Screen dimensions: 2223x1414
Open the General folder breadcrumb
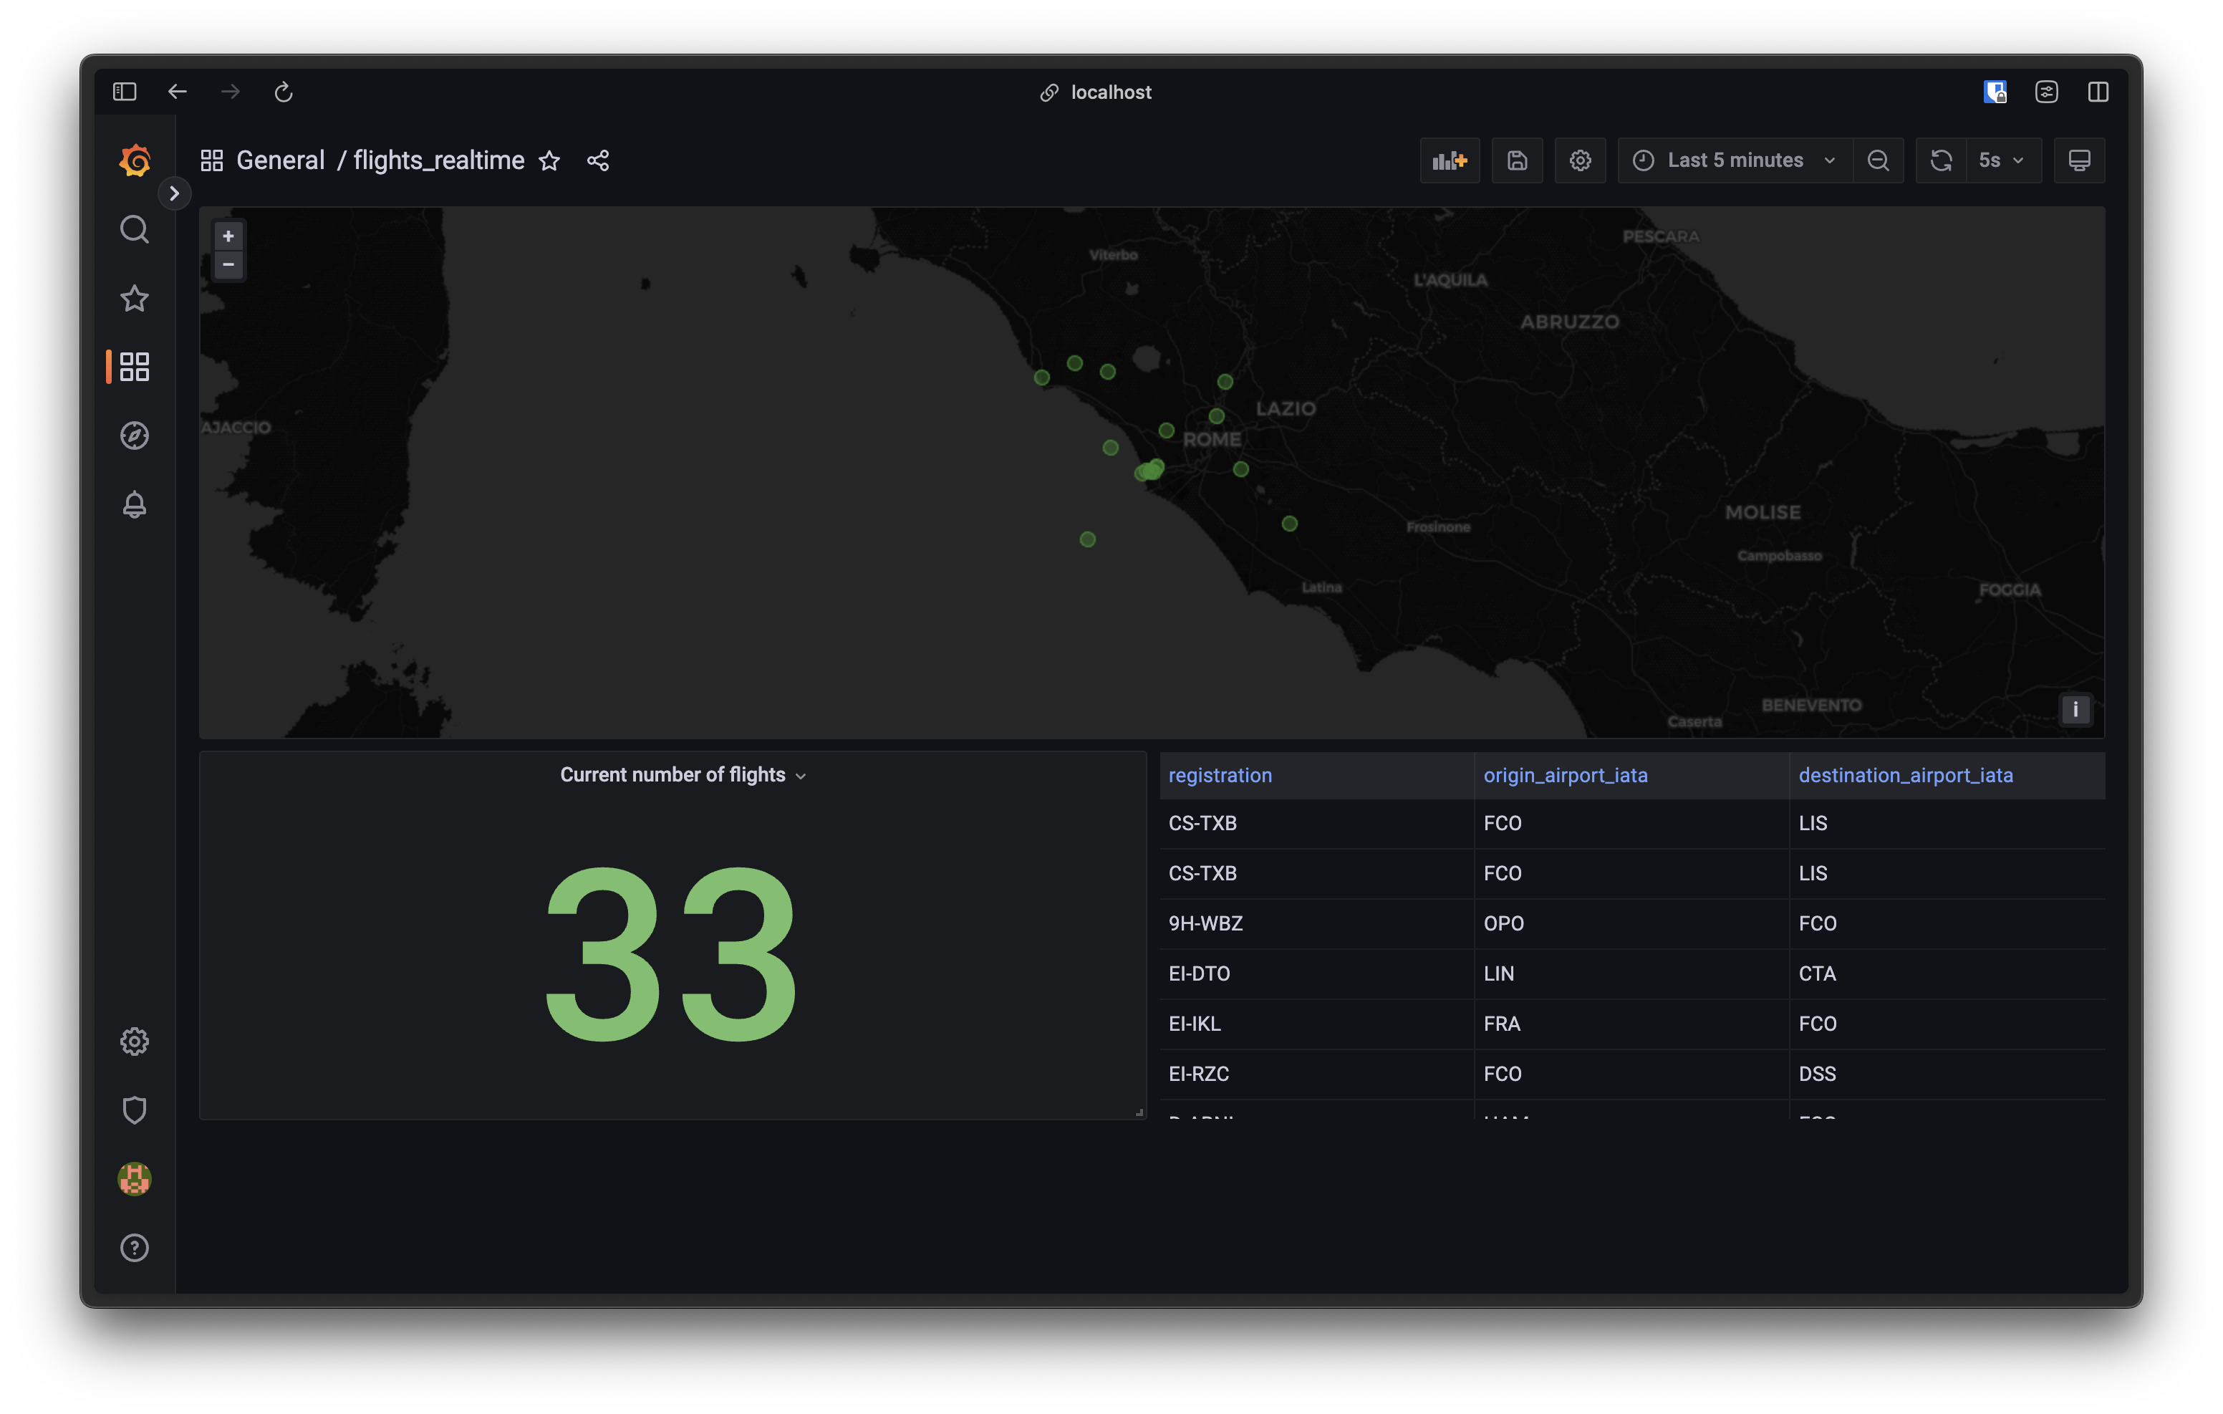click(x=280, y=160)
